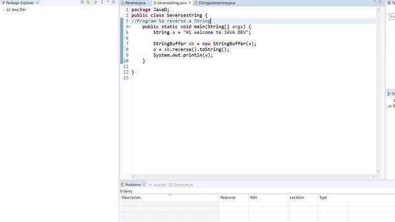
Task: Expand the Java Dev project node
Action: pos(3,10)
